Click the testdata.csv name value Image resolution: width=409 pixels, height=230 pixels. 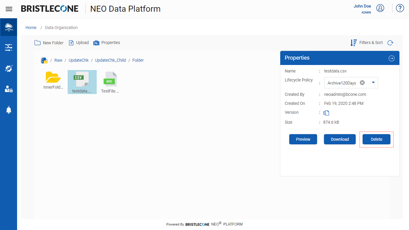tap(335, 71)
